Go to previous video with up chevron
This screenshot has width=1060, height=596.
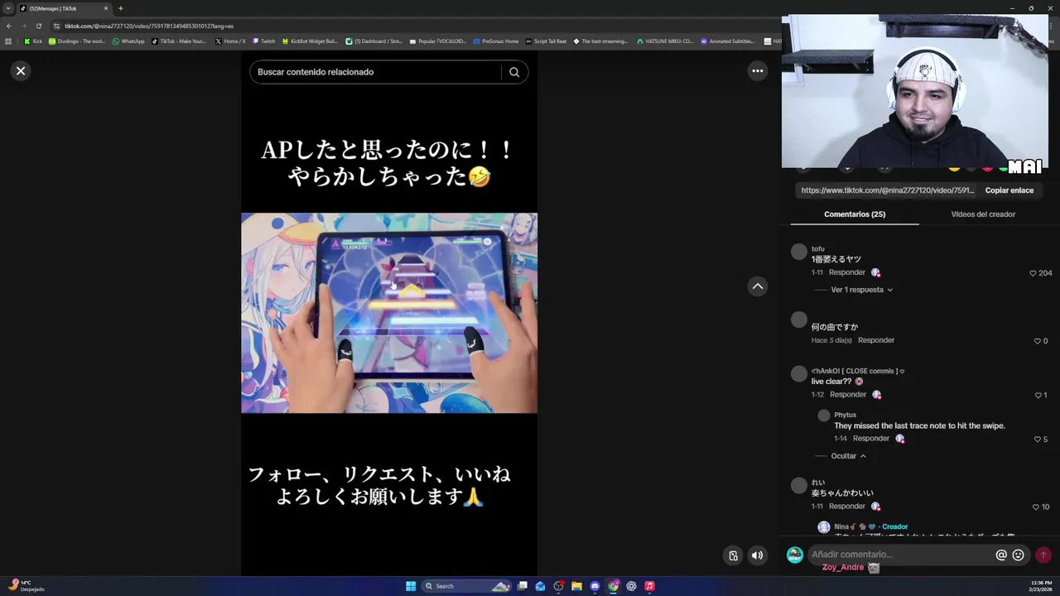[x=757, y=286]
